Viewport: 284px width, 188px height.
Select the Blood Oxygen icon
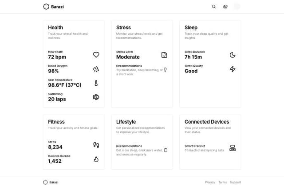click(x=96, y=69)
